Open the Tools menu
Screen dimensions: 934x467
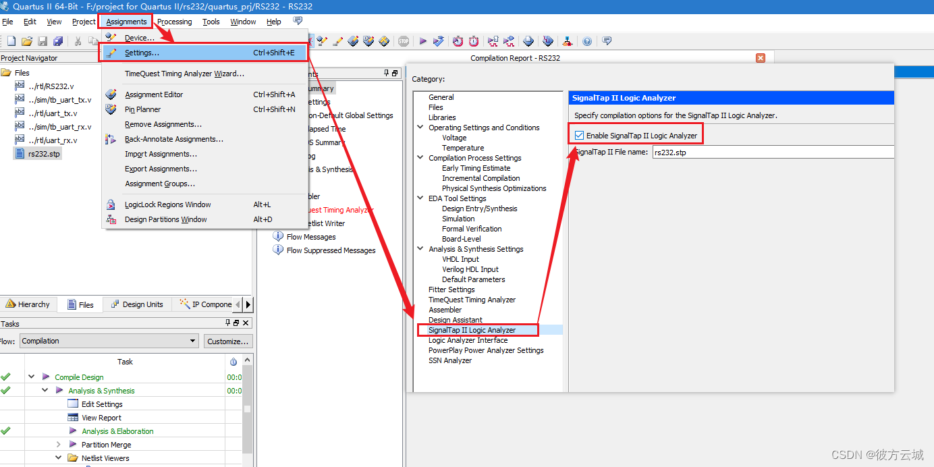pyautogui.click(x=211, y=22)
